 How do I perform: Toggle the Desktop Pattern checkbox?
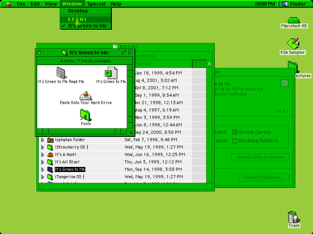pos(235,141)
